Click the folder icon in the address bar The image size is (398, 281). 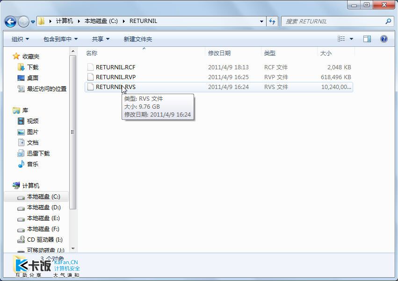click(x=42, y=21)
